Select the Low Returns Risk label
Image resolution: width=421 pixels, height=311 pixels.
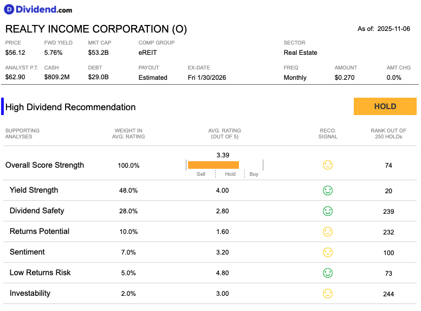pyautogui.click(x=40, y=272)
